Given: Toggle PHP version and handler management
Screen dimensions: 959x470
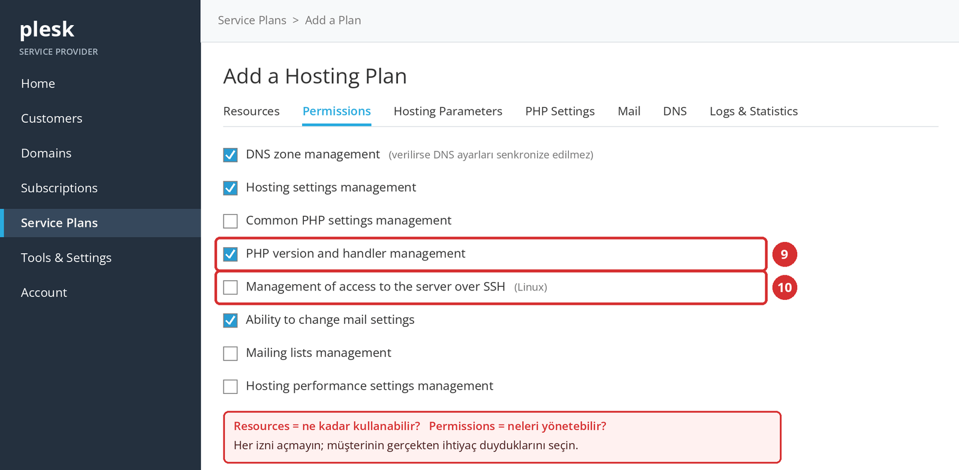Looking at the screenshot, I should tap(230, 254).
